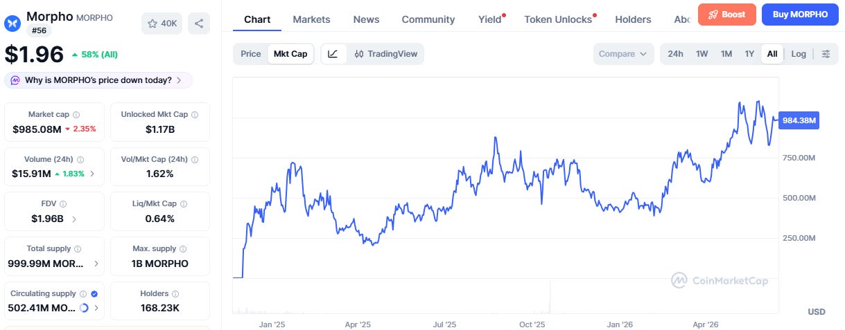Open 'Why is MORPHO's price down today?'
845x330 pixels.
coord(98,80)
